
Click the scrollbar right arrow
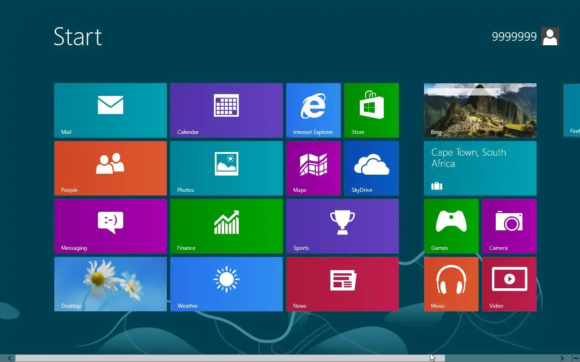click(x=562, y=358)
